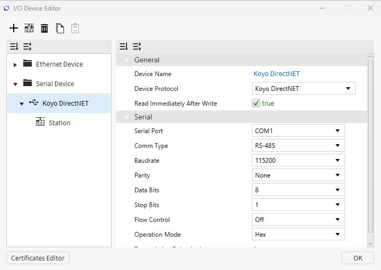381x270 pixels.
Task: Open the Baudrate dropdown
Action: click(x=298, y=161)
